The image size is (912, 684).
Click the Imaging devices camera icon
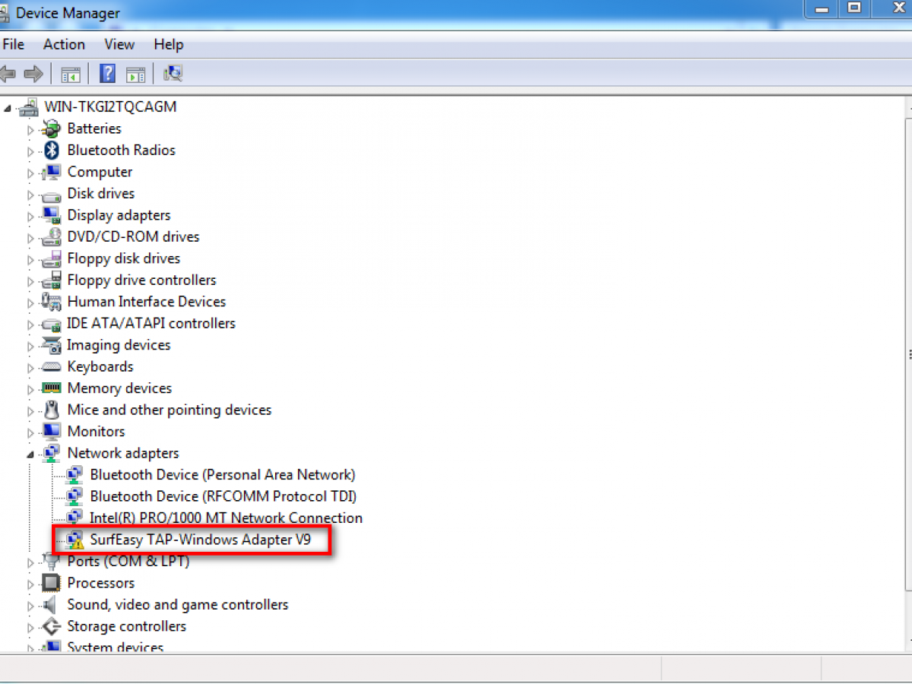(x=52, y=345)
